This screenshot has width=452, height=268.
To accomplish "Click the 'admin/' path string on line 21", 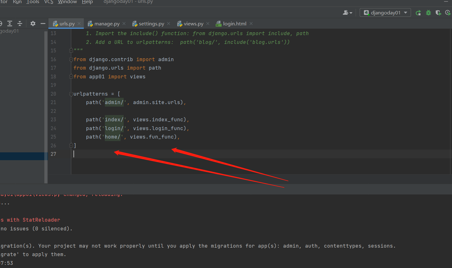I will click(x=114, y=102).
